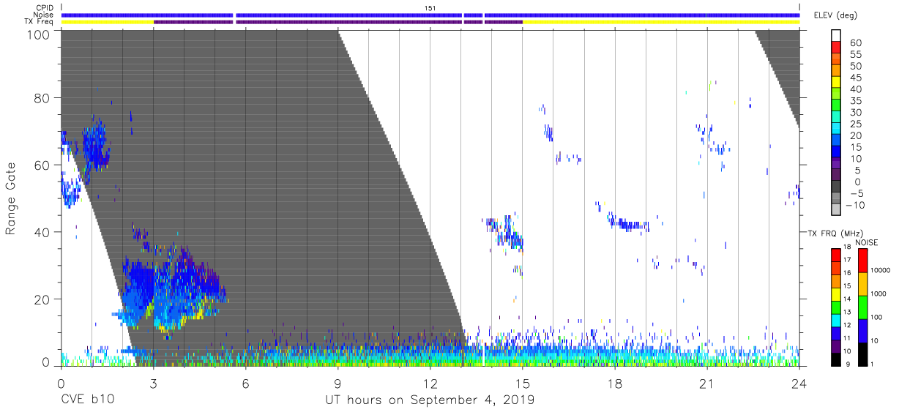The image size is (899, 415).
Task: Click the TX frequency colorbar
Action: [x=836, y=307]
